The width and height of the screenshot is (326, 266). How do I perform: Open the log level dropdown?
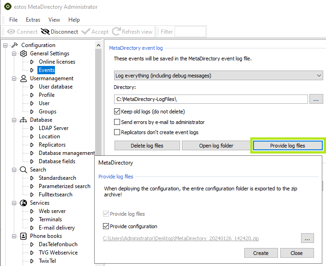pyautogui.click(x=218, y=76)
